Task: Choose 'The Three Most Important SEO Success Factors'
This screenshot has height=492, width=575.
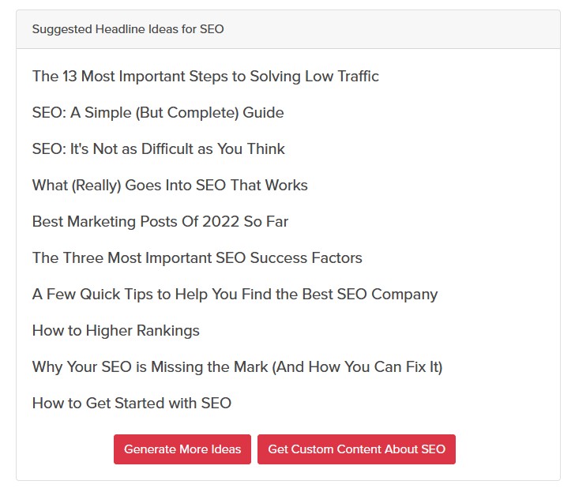Action: pyautogui.click(x=197, y=258)
